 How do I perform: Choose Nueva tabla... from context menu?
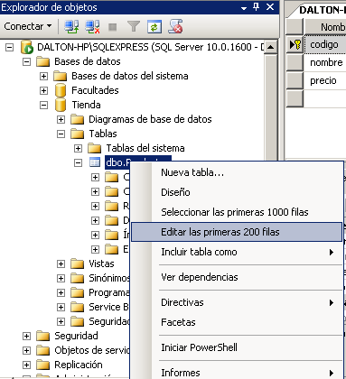pyautogui.click(x=237, y=172)
